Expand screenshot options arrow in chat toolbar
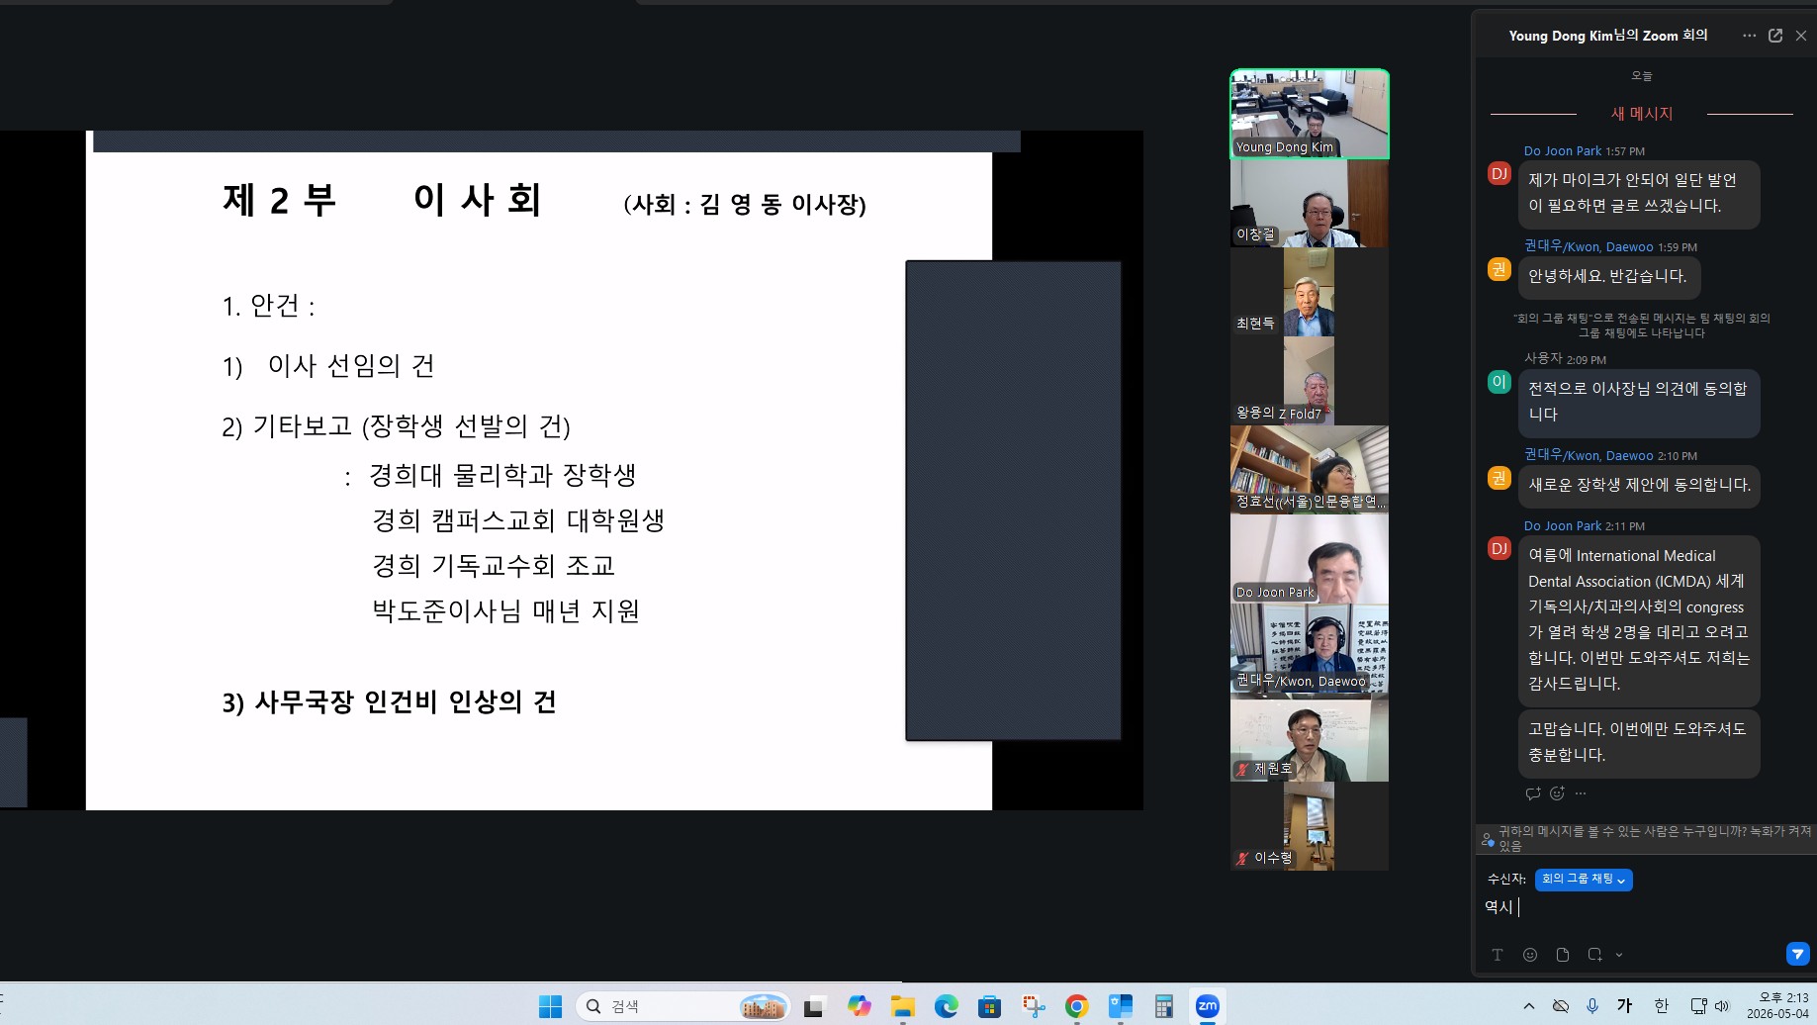Image resolution: width=1817 pixels, height=1025 pixels. 1619,955
